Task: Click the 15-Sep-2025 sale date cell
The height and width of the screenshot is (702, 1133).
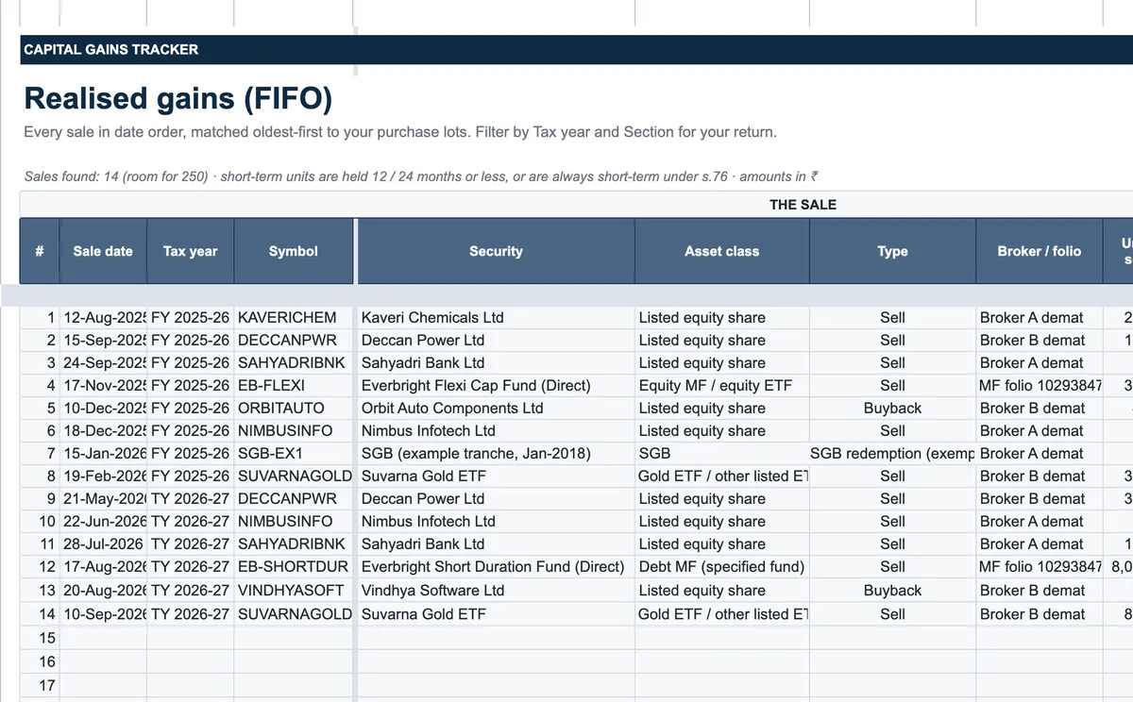Action: (103, 341)
